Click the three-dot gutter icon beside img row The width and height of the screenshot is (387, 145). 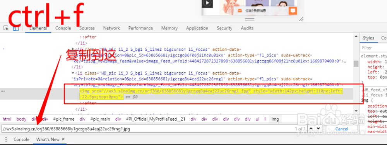tap(3, 91)
